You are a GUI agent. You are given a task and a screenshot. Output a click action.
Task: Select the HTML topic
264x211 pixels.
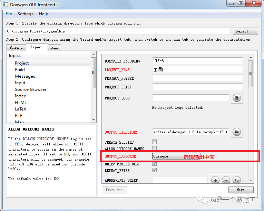coord(21,103)
